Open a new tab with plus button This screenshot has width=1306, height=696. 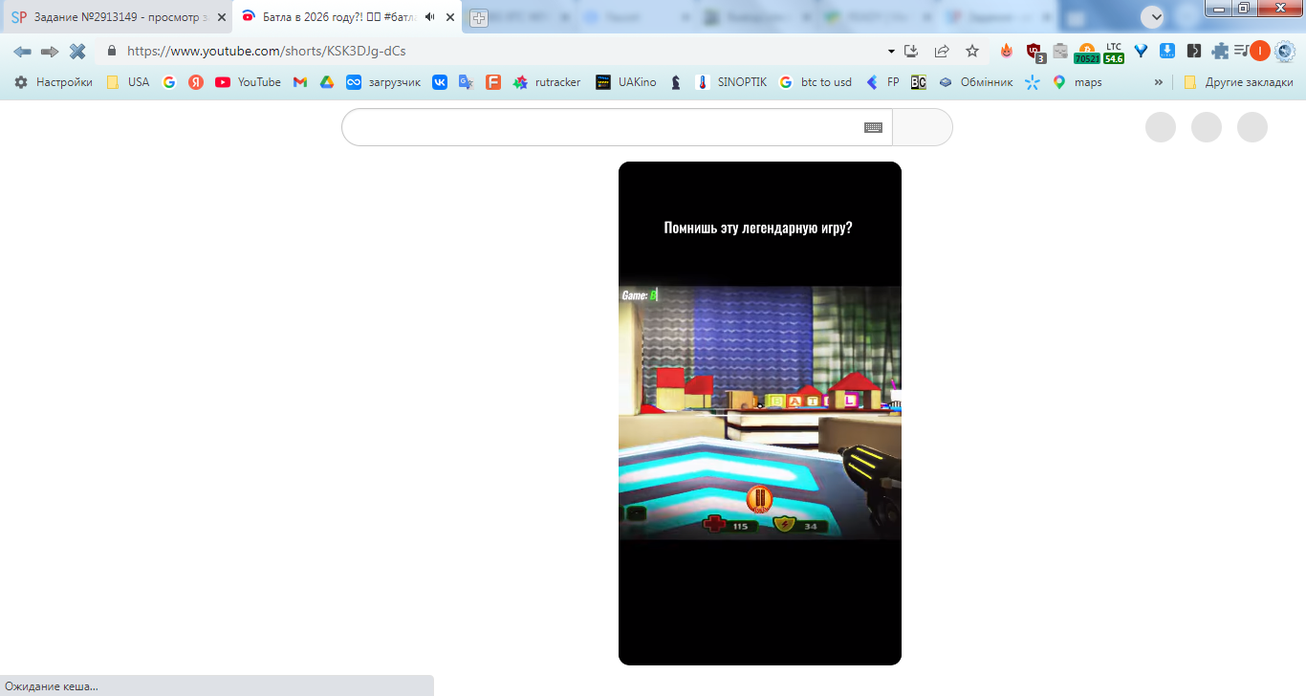click(x=479, y=18)
